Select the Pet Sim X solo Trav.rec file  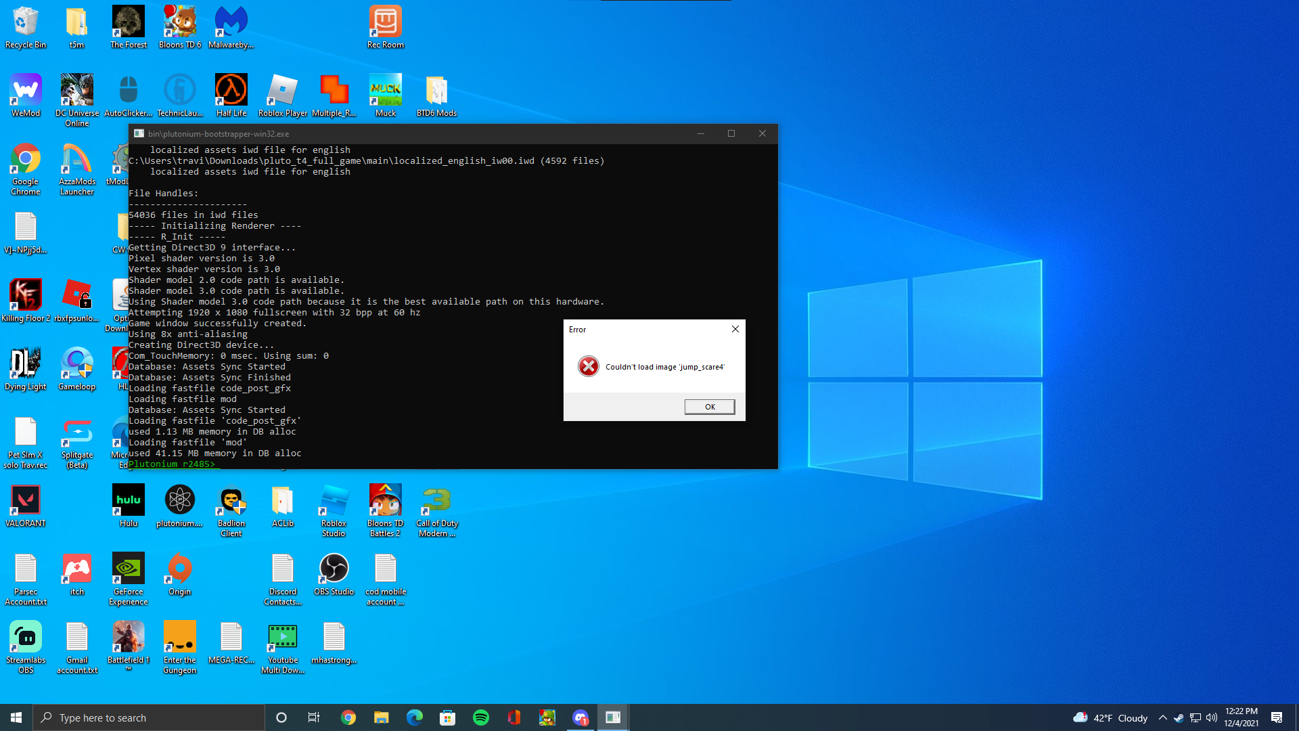point(26,443)
